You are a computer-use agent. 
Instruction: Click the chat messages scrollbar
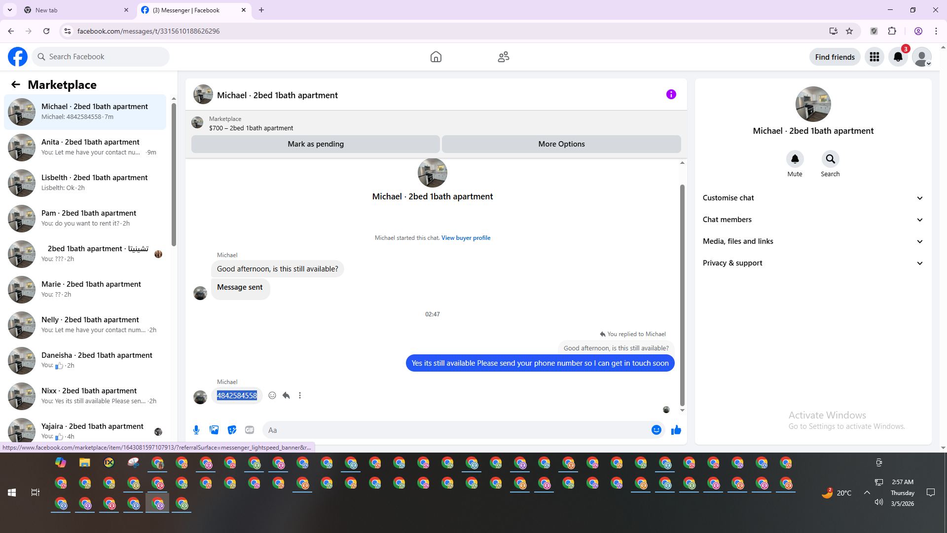coord(682,295)
